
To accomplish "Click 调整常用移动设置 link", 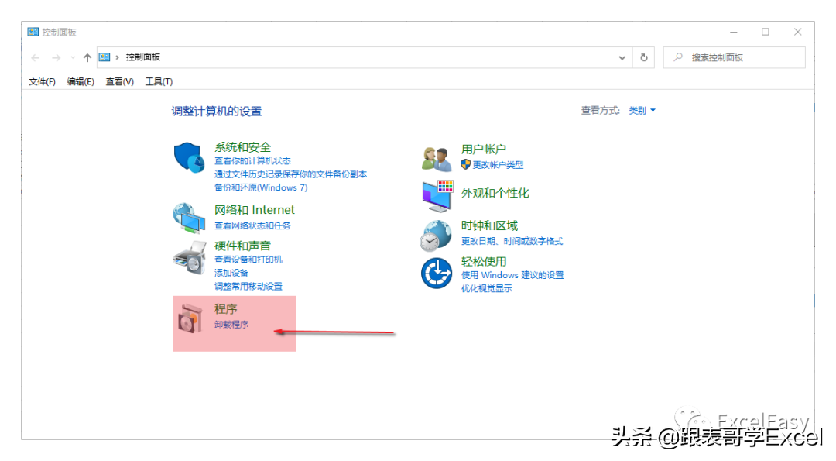I will (x=248, y=286).
